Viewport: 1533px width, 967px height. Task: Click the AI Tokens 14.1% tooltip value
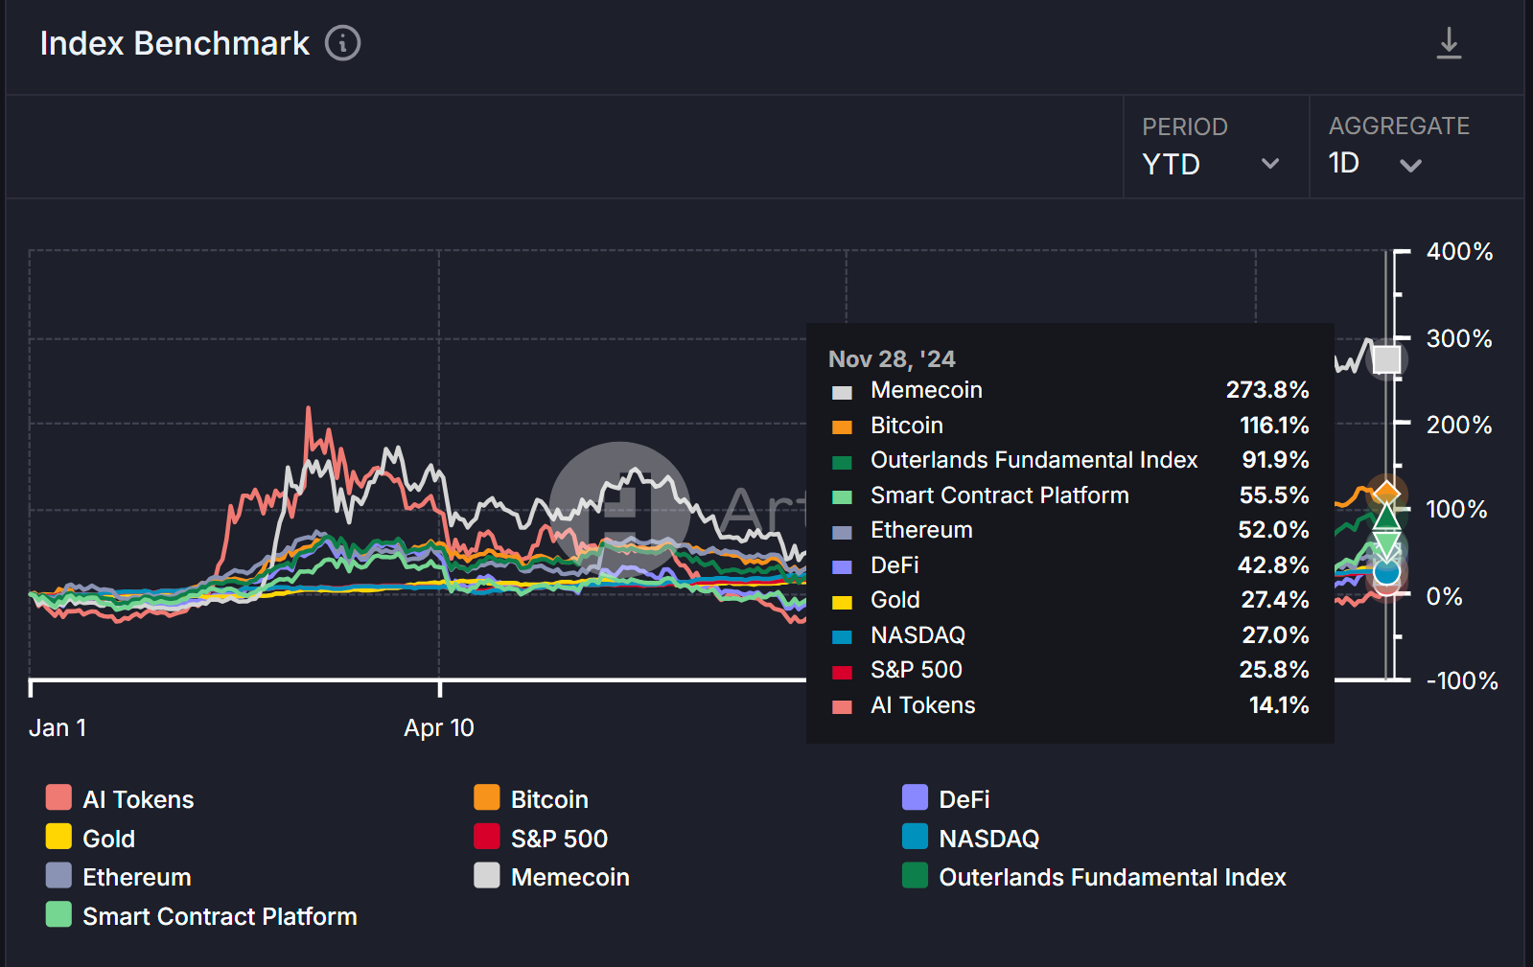[1279, 705]
